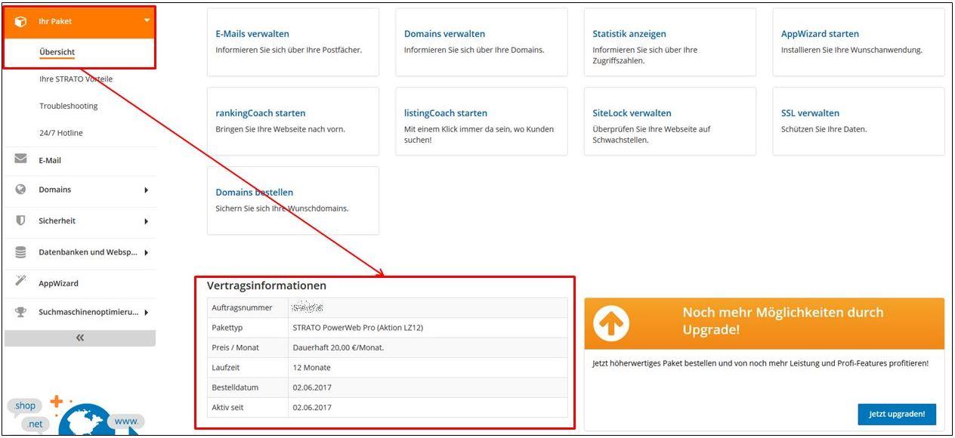Open E-Mails verwalten
955x438 pixels.
click(252, 33)
